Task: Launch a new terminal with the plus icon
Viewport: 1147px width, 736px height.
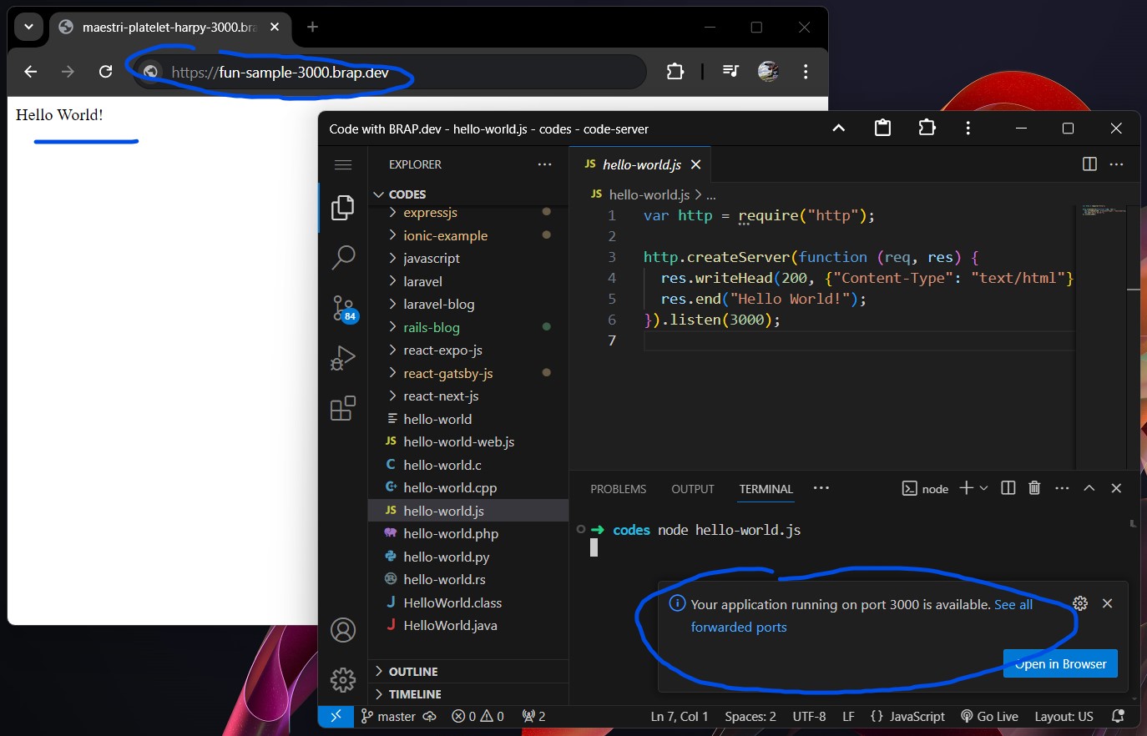Action: pos(965,488)
